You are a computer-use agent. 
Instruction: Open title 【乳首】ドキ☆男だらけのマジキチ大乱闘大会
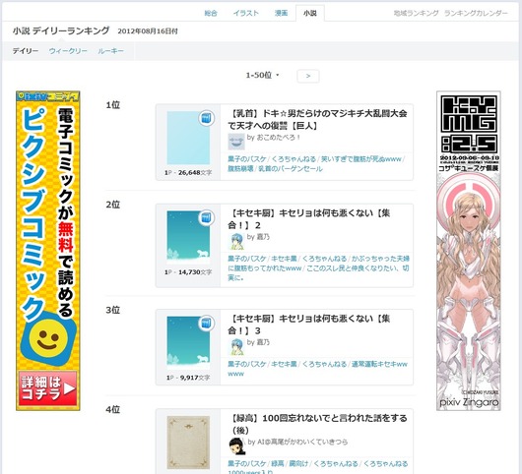pyautogui.click(x=317, y=120)
